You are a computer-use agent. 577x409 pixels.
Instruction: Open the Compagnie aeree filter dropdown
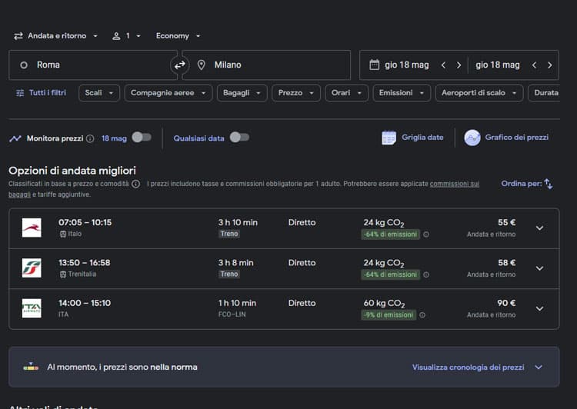pos(168,93)
